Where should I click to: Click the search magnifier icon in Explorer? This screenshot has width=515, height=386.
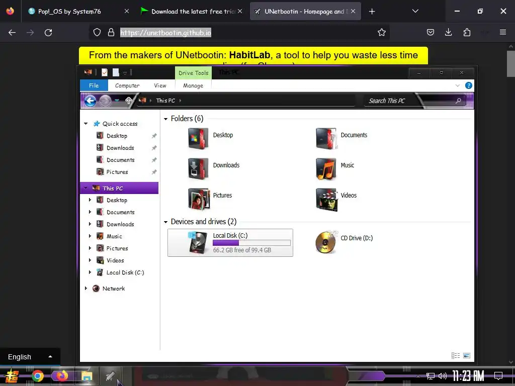pos(459,101)
